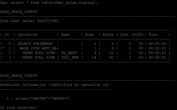Click the Time value in IDX1_EMP row
The height and width of the screenshot is (110, 177).
[x=157, y=58]
